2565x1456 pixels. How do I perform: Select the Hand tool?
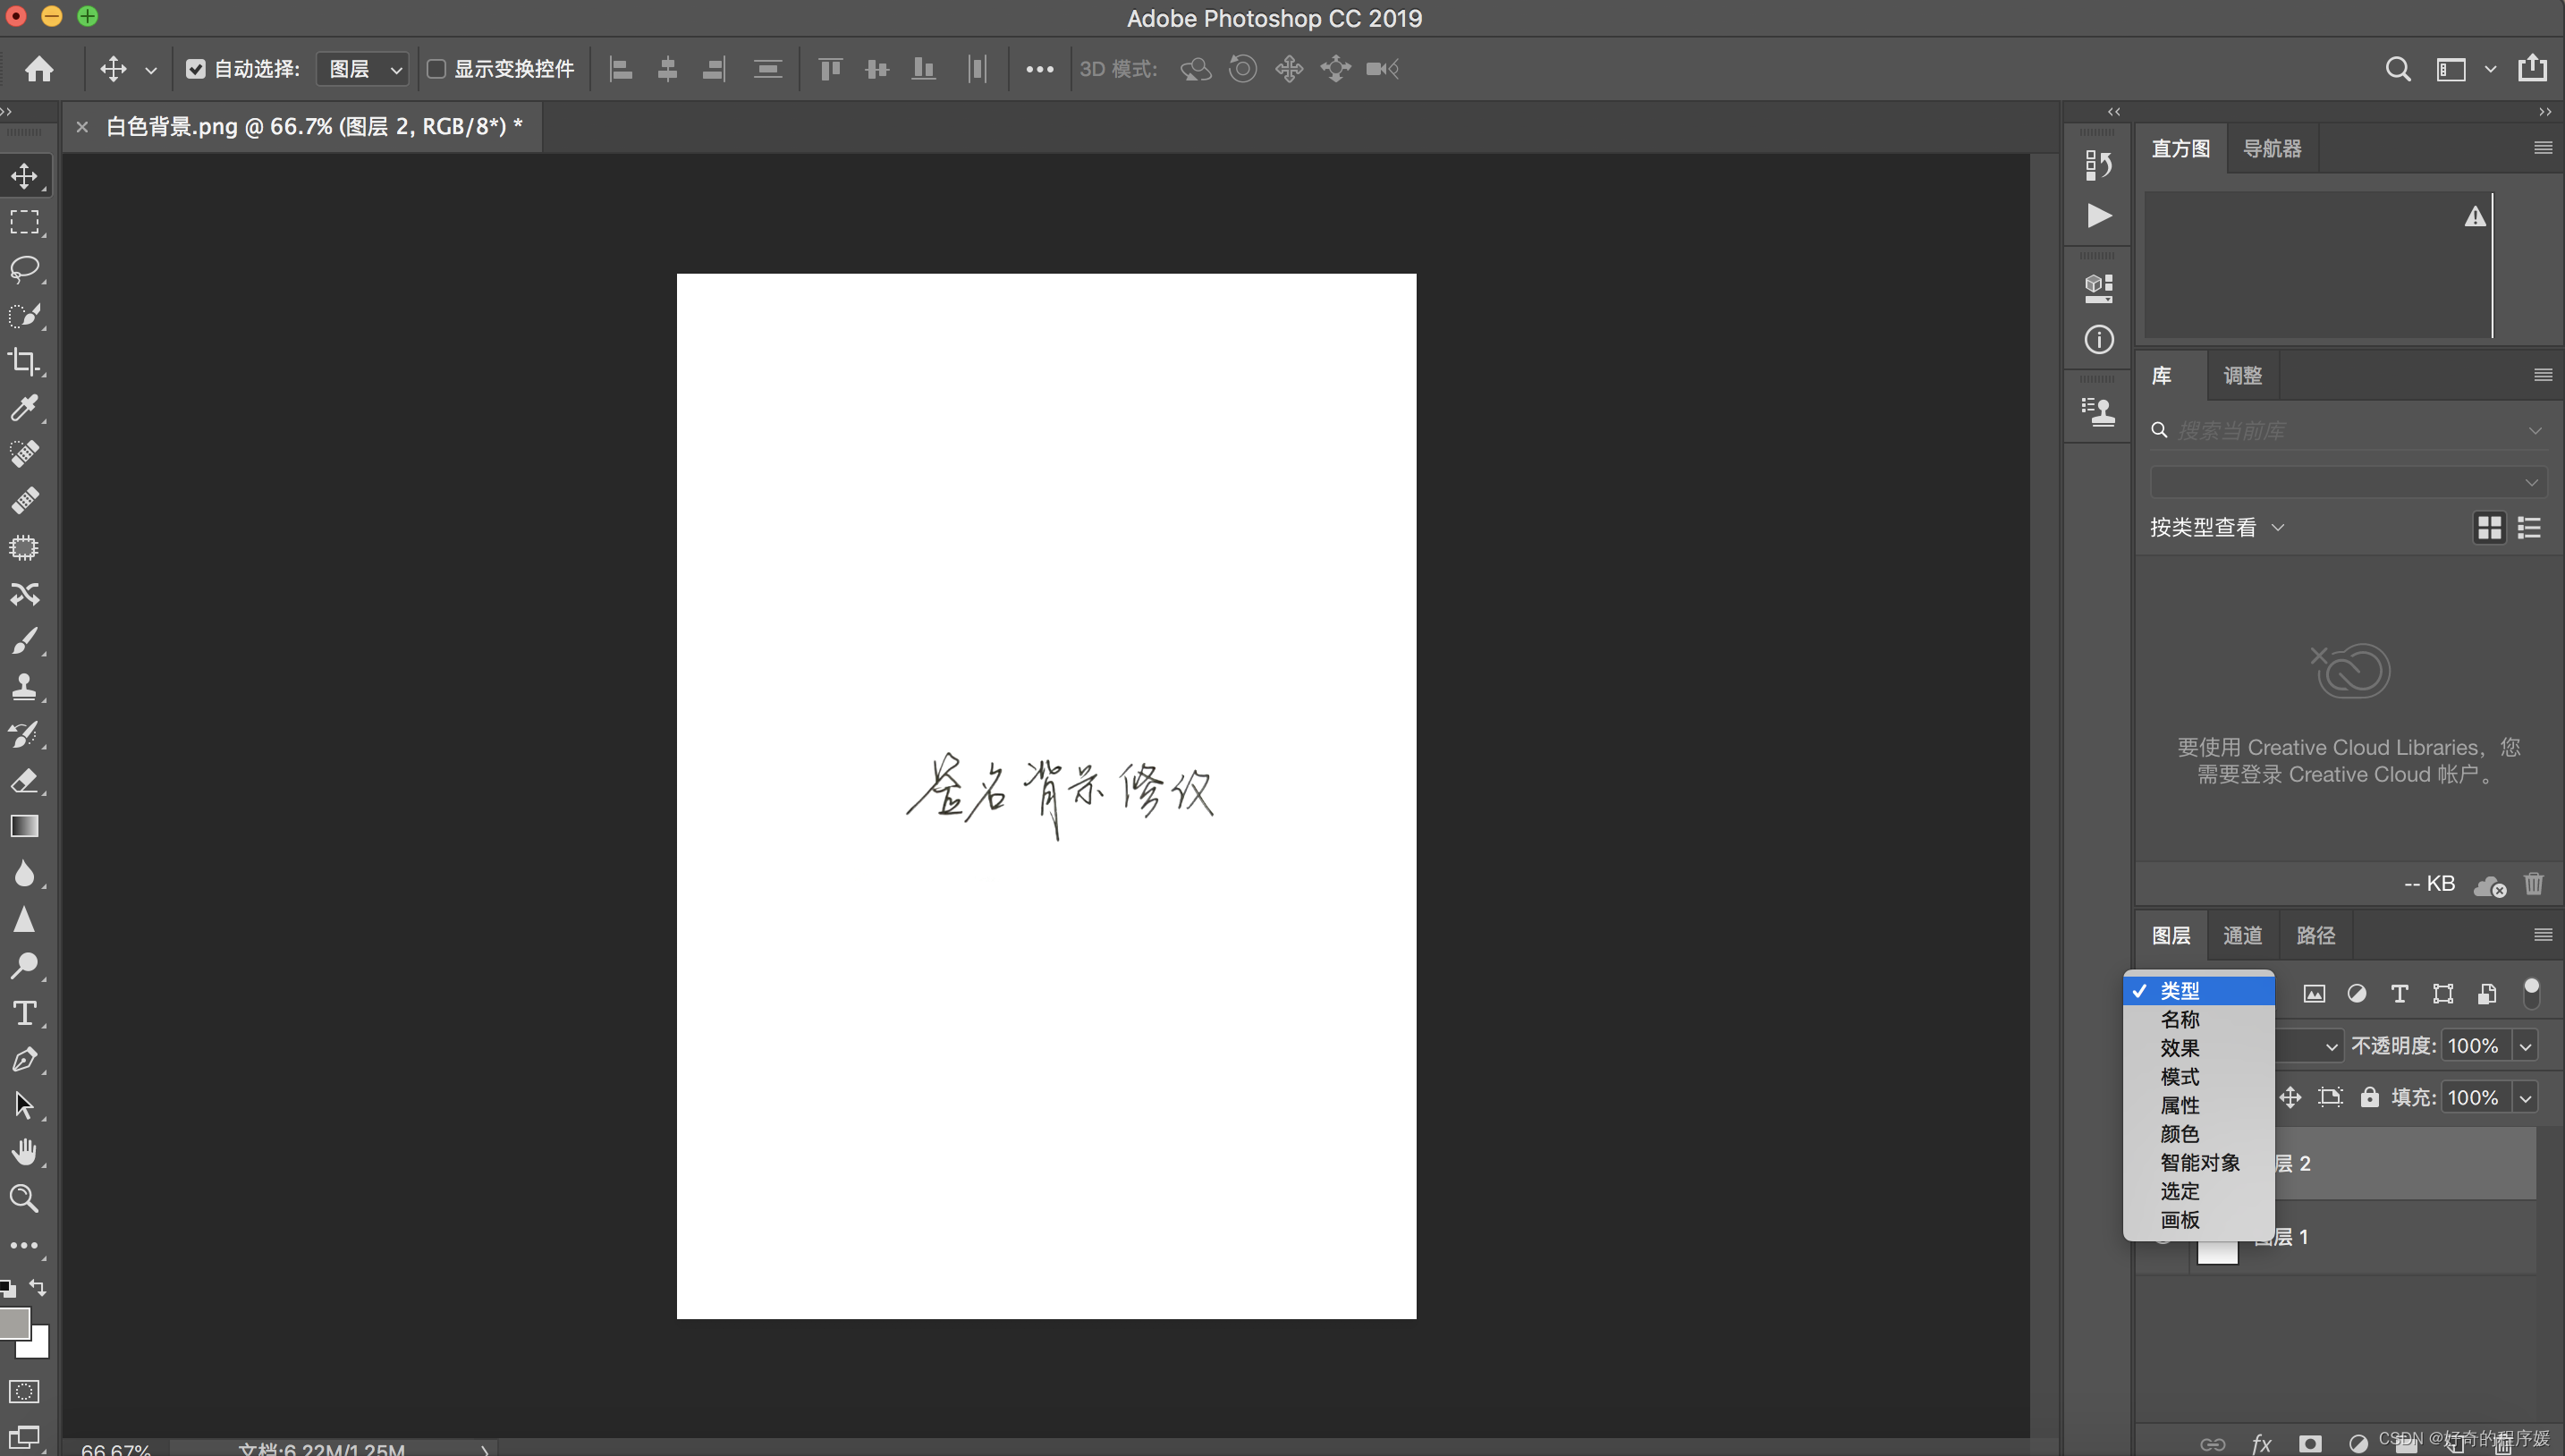(24, 1152)
